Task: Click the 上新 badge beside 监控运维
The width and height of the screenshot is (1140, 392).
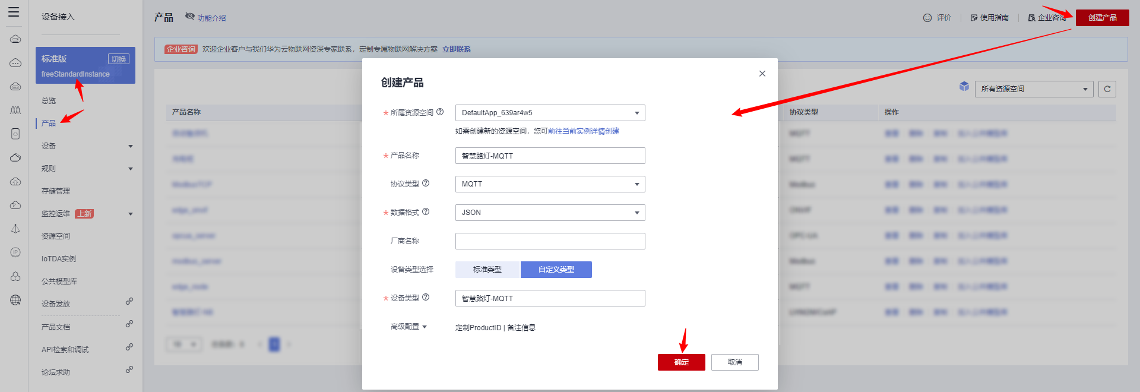Action: pyautogui.click(x=84, y=214)
